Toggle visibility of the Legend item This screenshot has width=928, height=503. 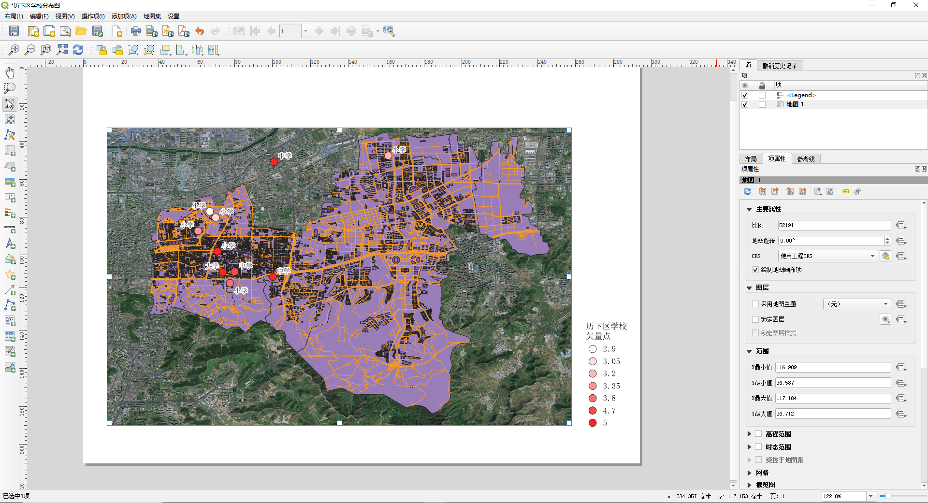pyautogui.click(x=745, y=95)
